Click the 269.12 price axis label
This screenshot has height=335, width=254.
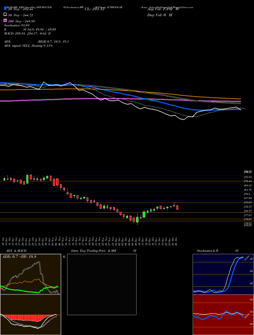tap(248, 185)
